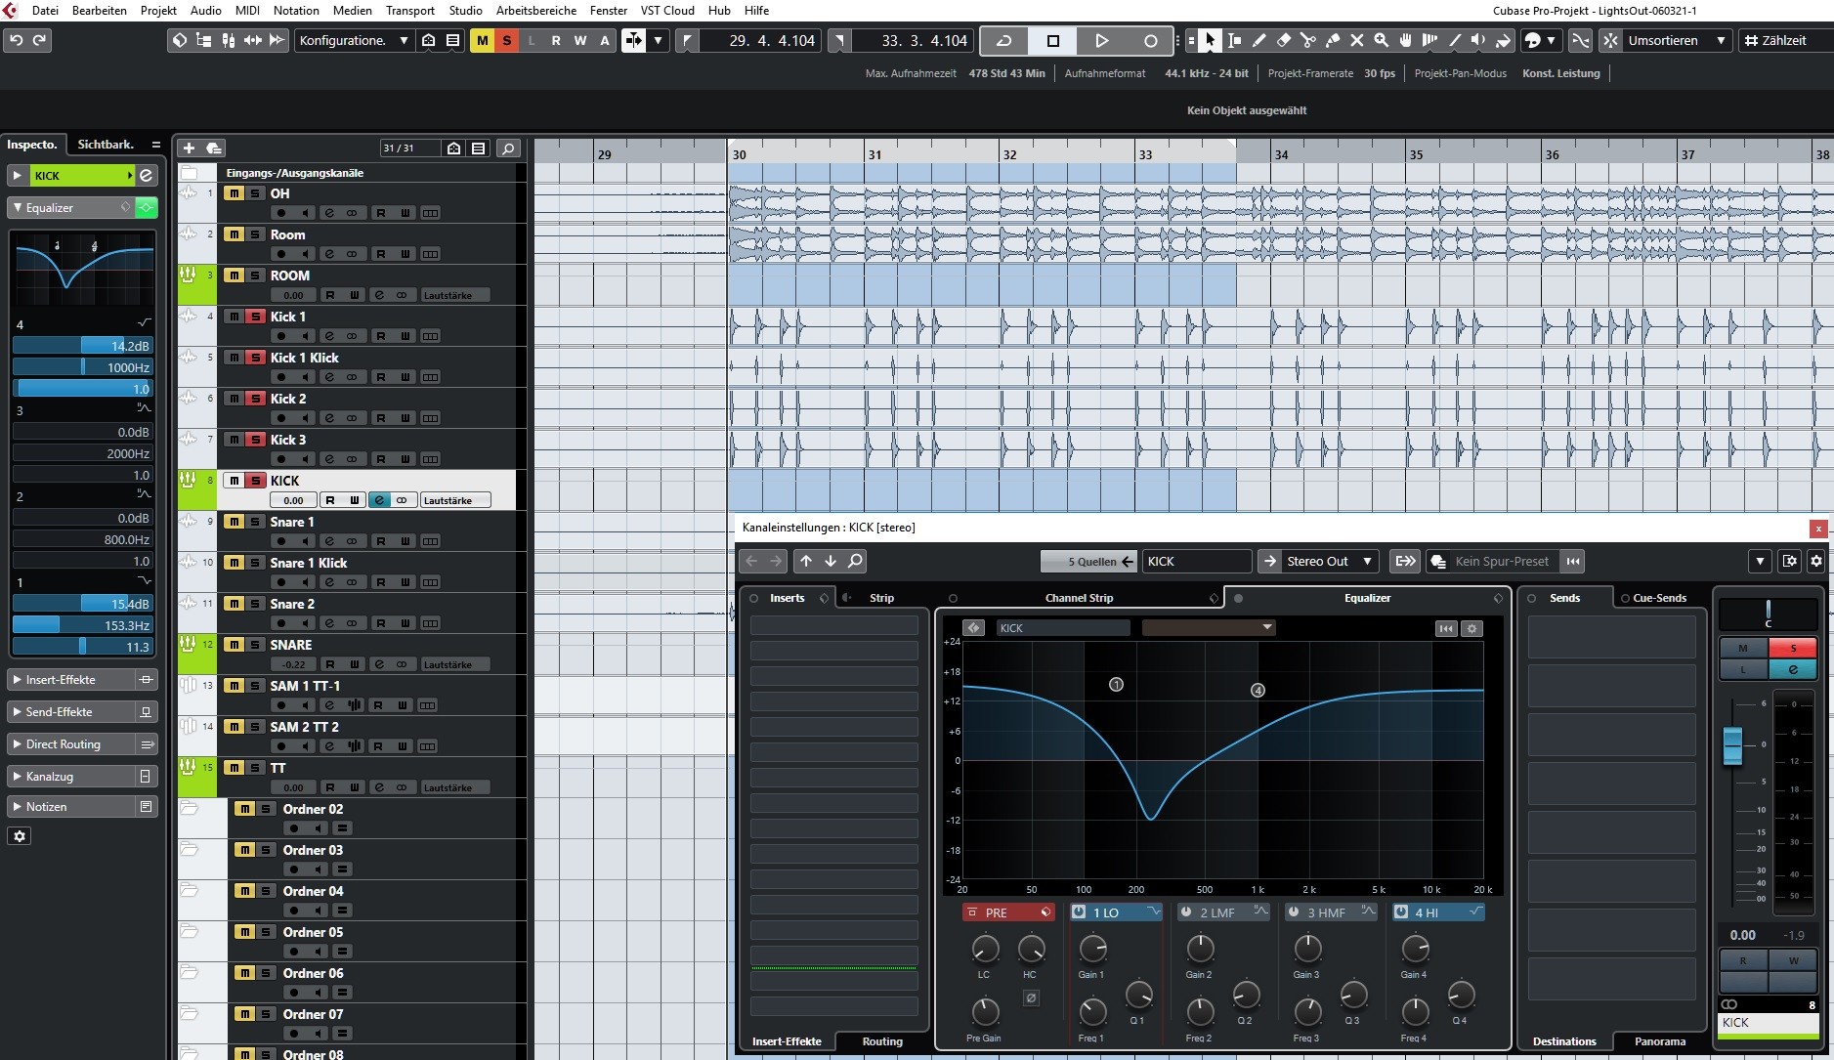
Task: Toggle EQ band 1 LO power button
Action: pos(1079,912)
